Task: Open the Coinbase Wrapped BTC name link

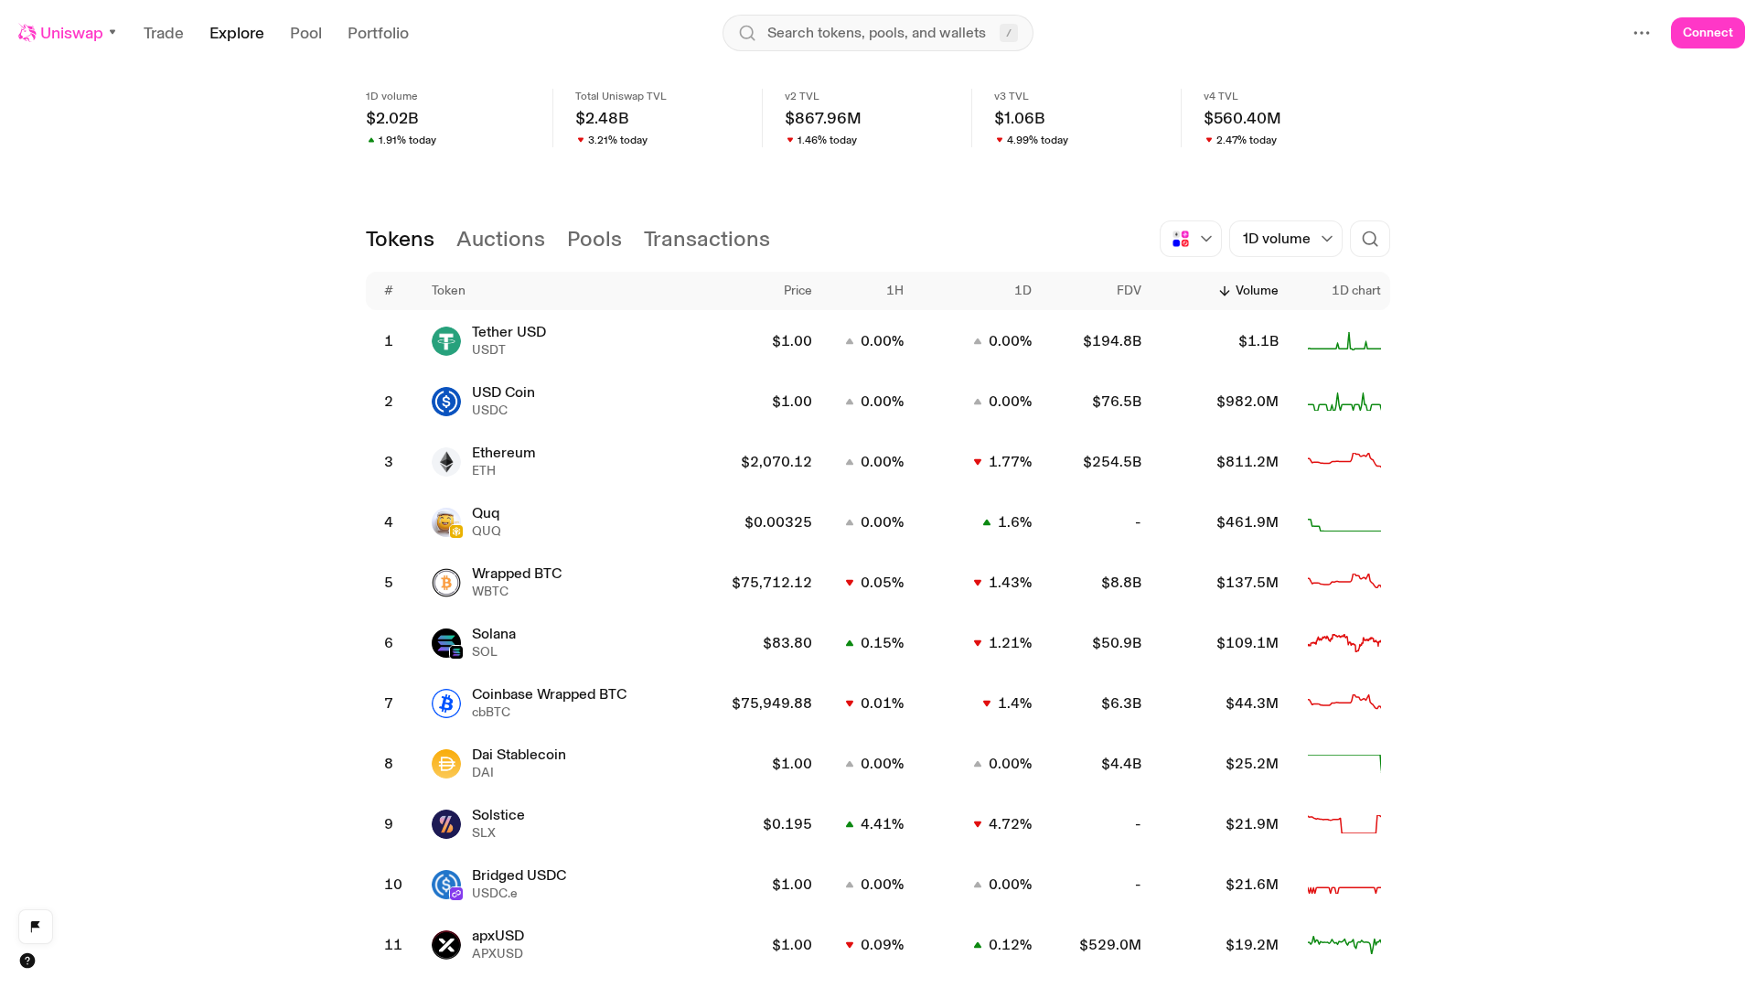Action: [x=549, y=694]
